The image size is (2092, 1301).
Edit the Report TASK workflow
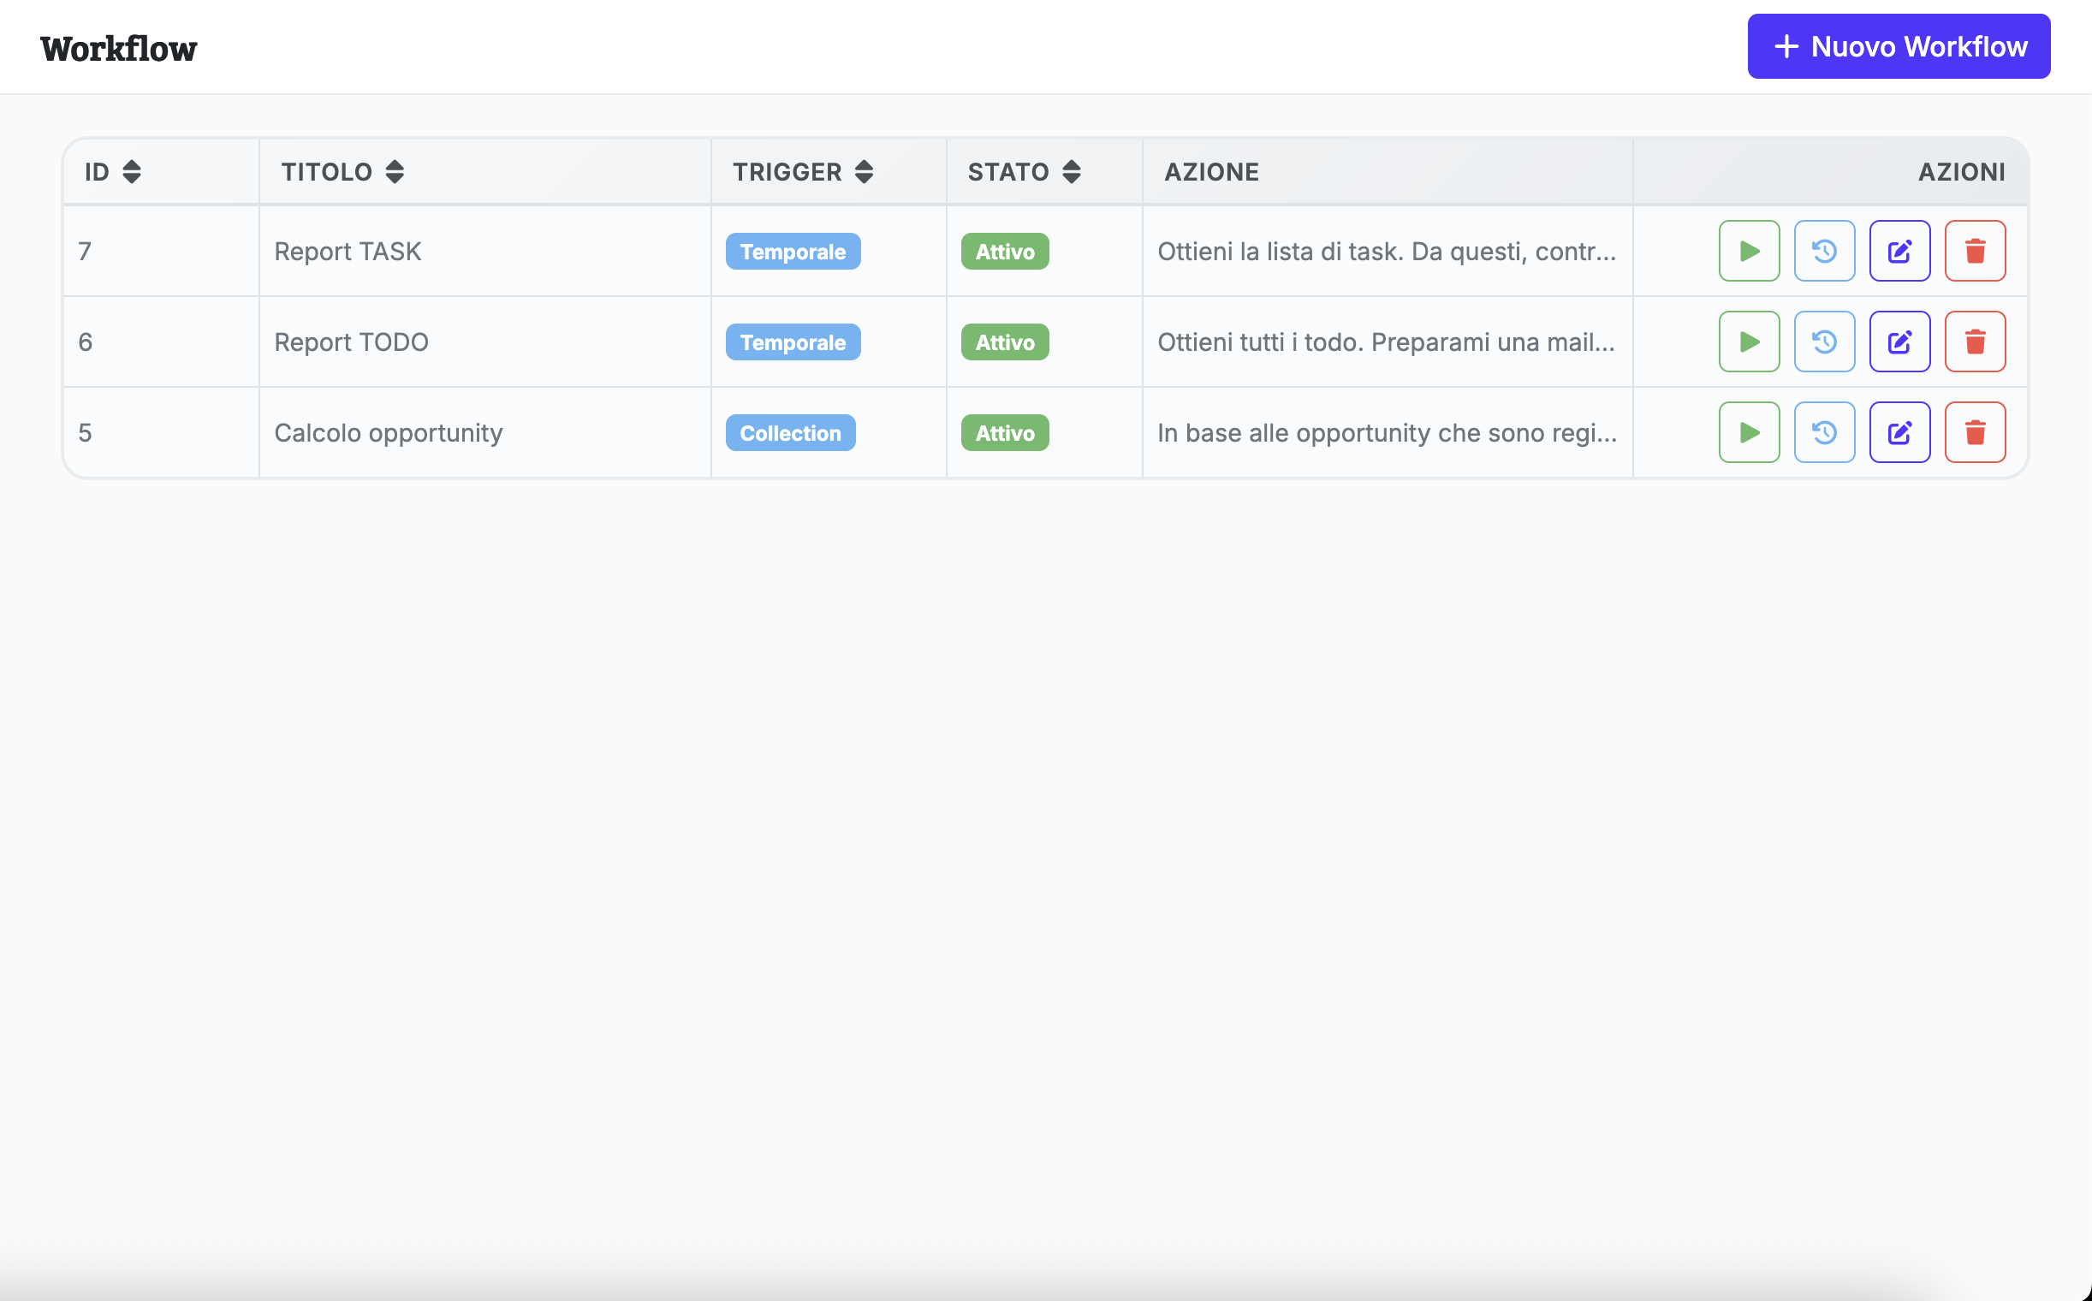pyautogui.click(x=1899, y=252)
